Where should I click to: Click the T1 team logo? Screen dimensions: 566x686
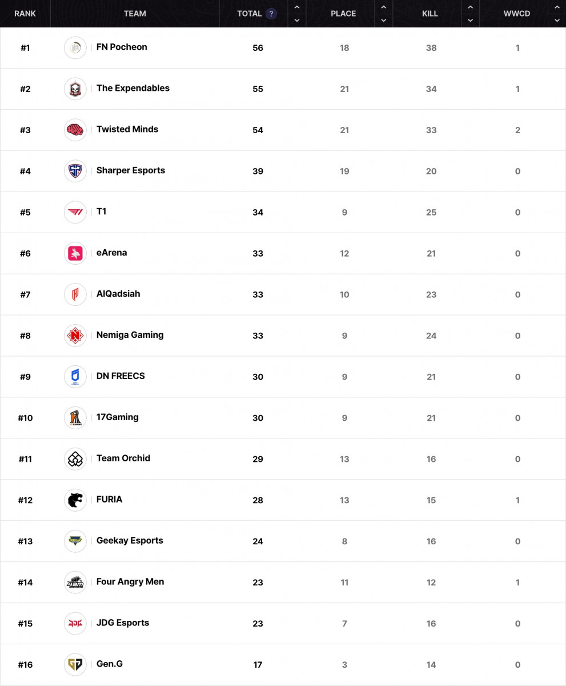tap(75, 213)
